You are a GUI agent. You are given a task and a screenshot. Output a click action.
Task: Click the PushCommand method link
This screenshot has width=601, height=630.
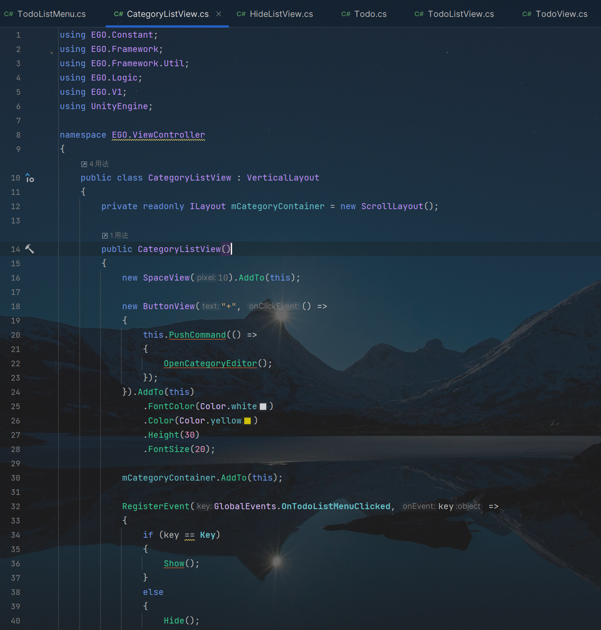pyautogui.click(x=197, y=335)
